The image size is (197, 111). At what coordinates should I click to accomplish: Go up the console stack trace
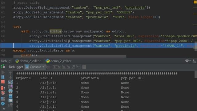[x=10, y=73]
